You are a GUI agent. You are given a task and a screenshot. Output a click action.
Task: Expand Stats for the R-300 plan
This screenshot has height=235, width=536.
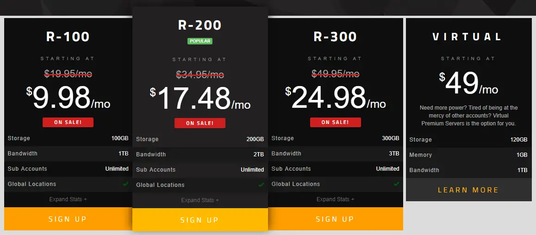click(335, 199)
